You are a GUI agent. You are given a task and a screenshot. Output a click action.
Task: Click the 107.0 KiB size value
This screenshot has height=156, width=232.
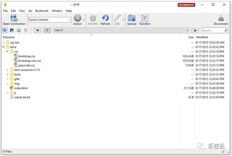tap(188, 61)
